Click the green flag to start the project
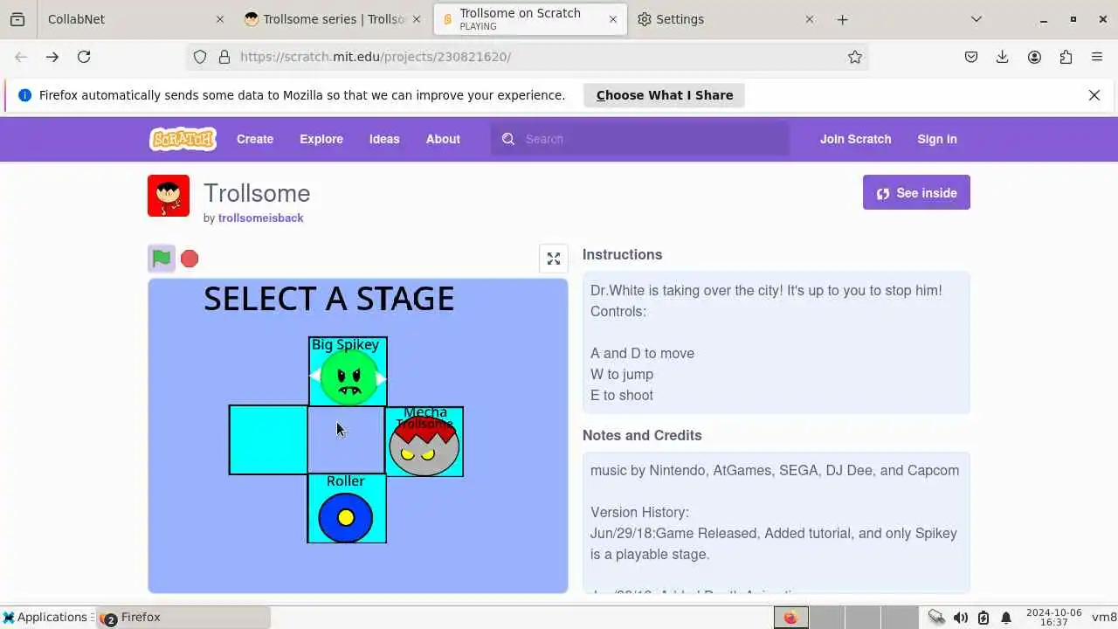The height and width of the screenshot is (629, 1118). pyautogui.click(x=162, y=259)
